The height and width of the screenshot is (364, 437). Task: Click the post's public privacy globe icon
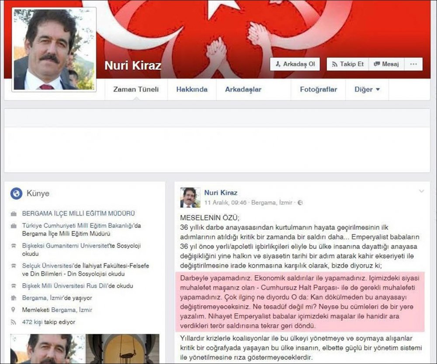click(x=300, y=203)
